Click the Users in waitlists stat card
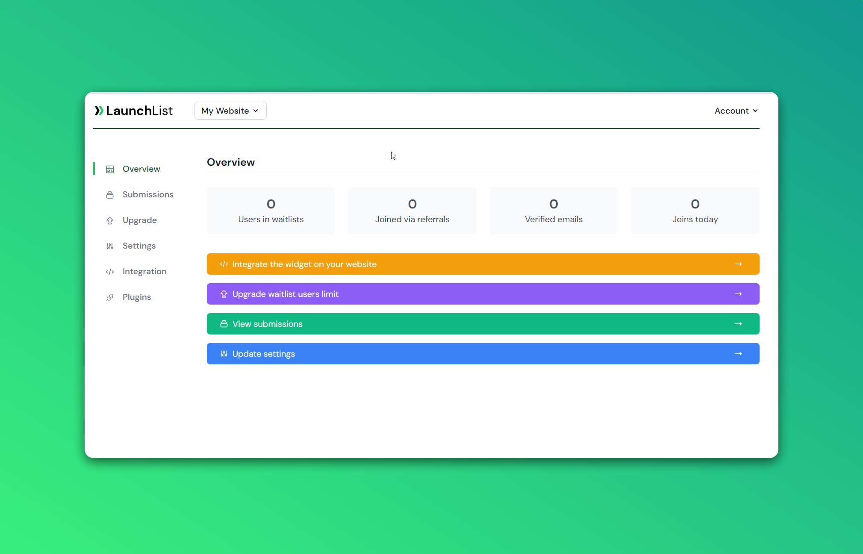Screen dimensions: 863x554 [x=271, y=211]
